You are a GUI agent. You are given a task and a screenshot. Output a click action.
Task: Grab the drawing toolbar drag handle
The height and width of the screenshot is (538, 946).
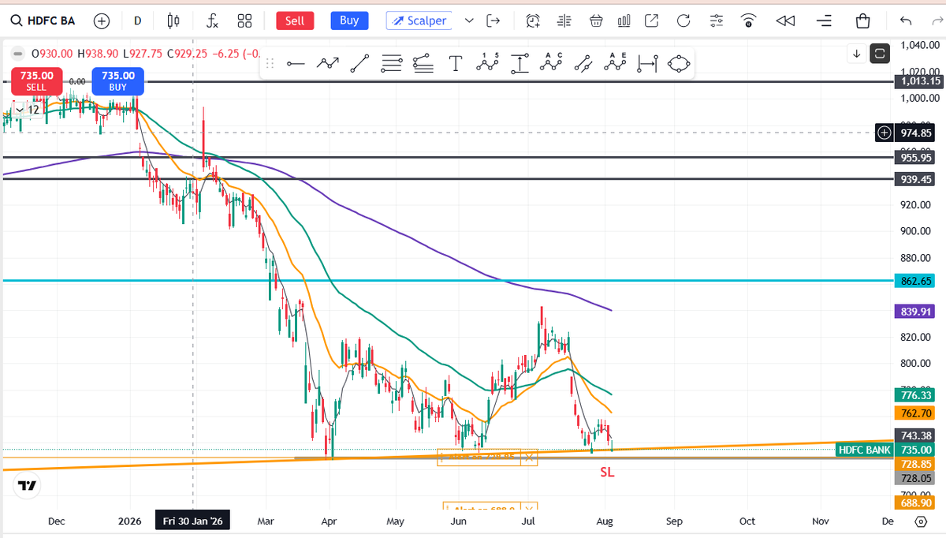pyautogui.click(x=270, y=64)
